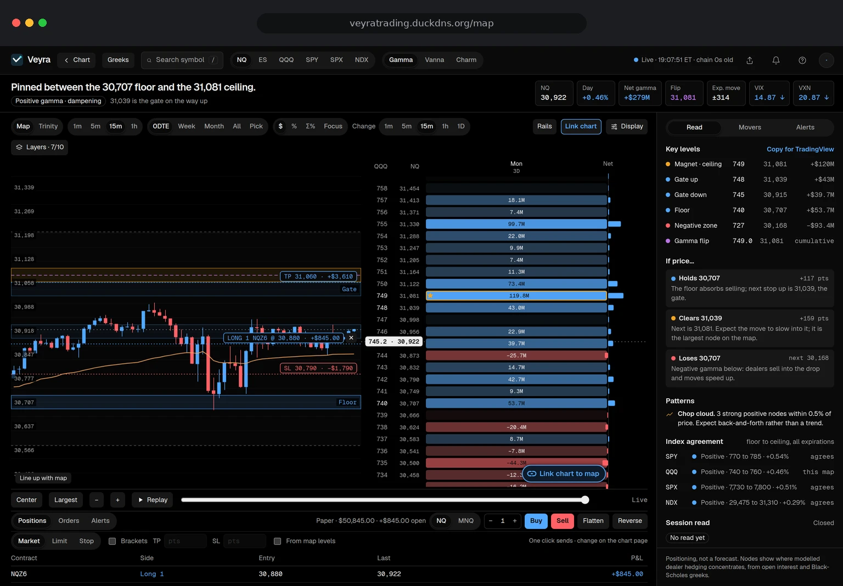Flatten the open position
Viewport: 843px width, 586px height.
[593, 521]
